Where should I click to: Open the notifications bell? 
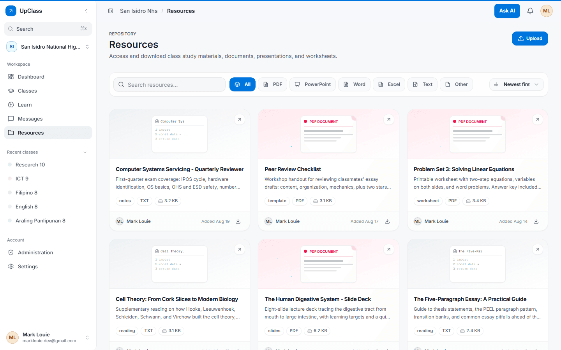tap(530, 11)
